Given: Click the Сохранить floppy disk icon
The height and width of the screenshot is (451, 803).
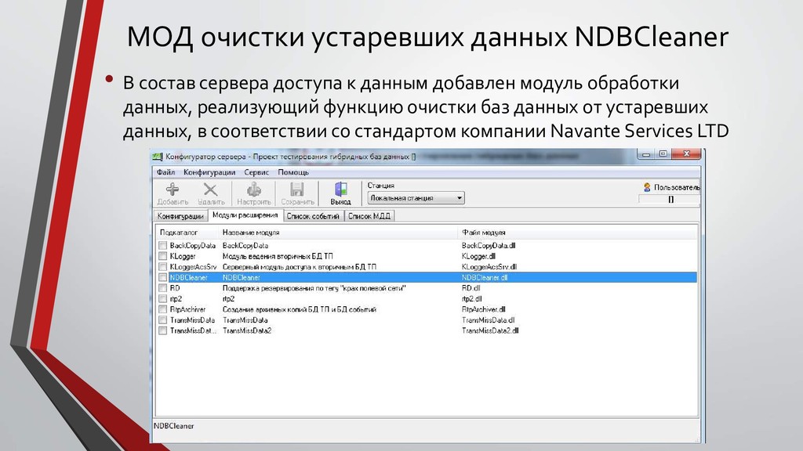Looking at the screenshot, I should [x=297, y=189].
